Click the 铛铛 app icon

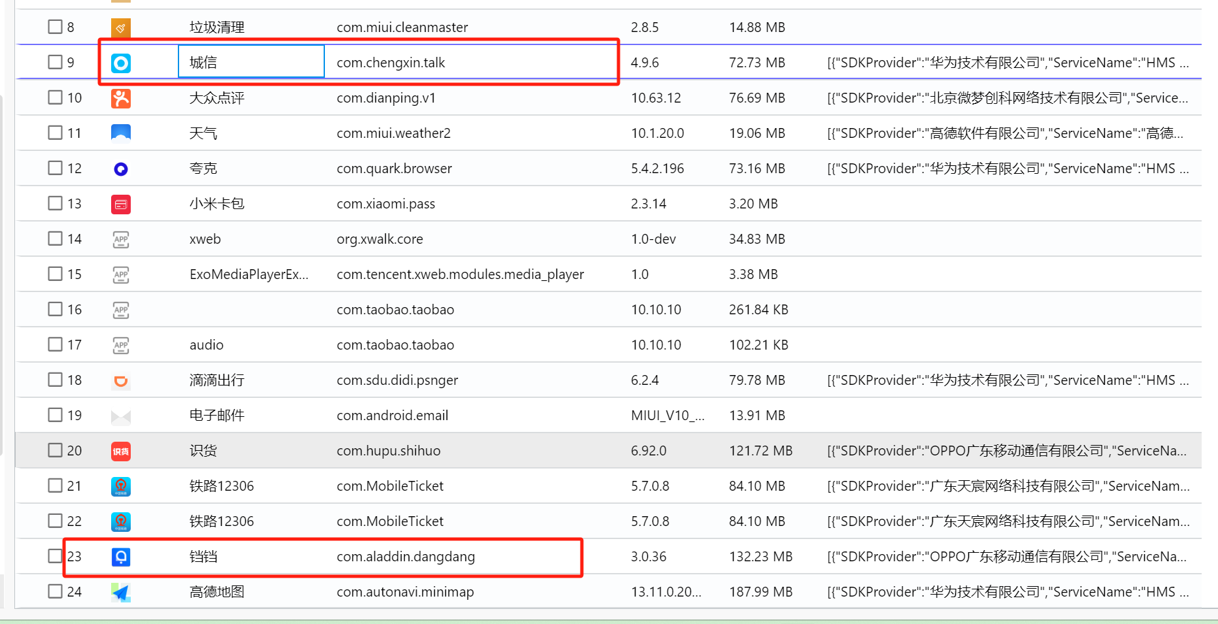click(x=121, y=557)
